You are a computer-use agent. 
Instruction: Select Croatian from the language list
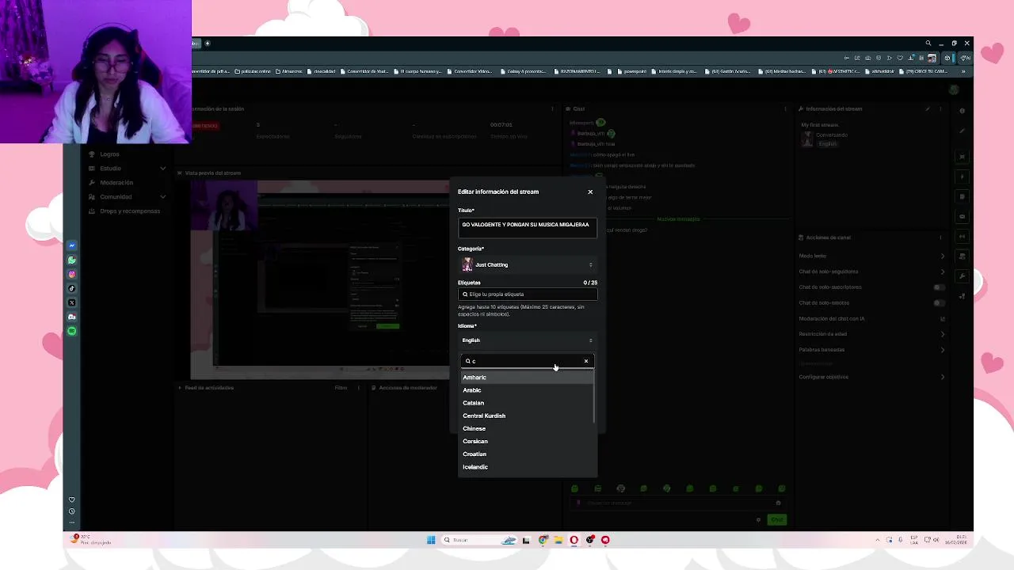527,454
